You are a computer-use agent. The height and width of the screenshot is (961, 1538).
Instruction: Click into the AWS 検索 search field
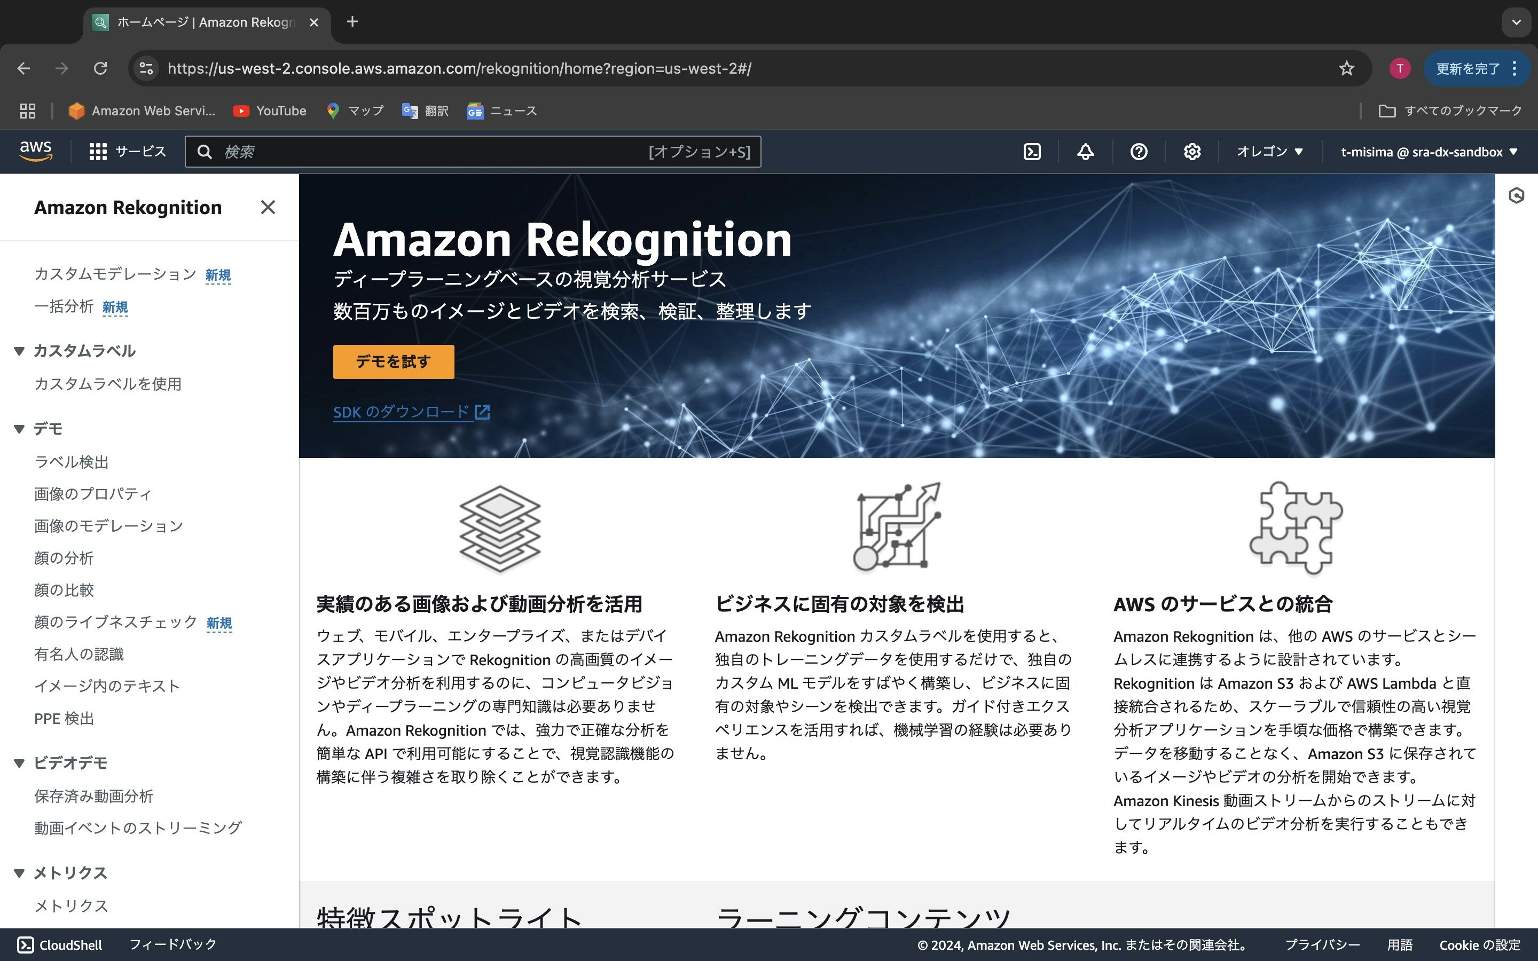[432, 152]
